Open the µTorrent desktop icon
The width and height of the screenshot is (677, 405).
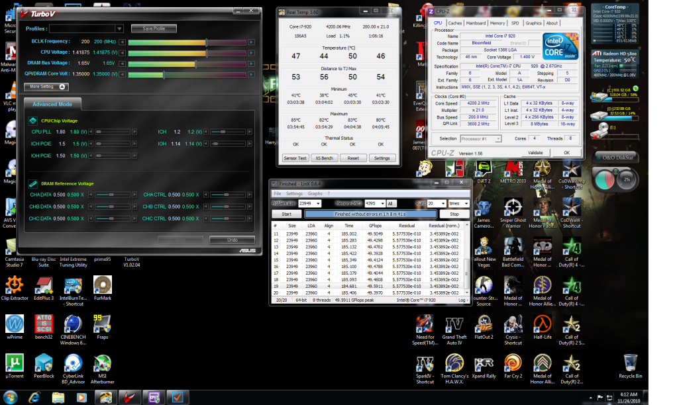click(15, 366)
